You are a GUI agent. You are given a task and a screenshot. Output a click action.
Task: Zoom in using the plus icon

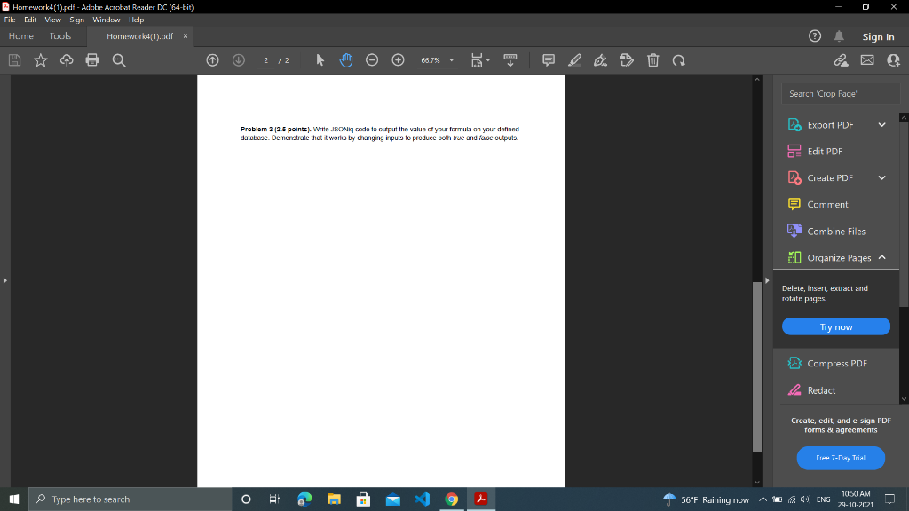[398, 59]
